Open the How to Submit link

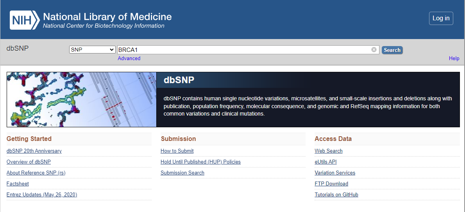[177, 151]
